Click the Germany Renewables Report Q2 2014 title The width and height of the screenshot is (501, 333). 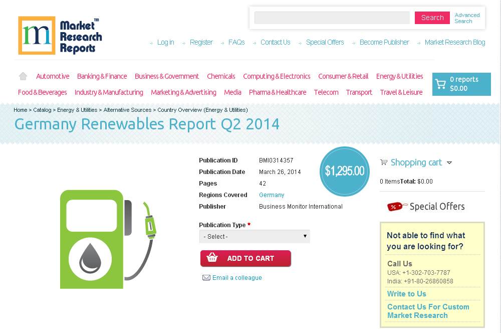click(147, 124)
